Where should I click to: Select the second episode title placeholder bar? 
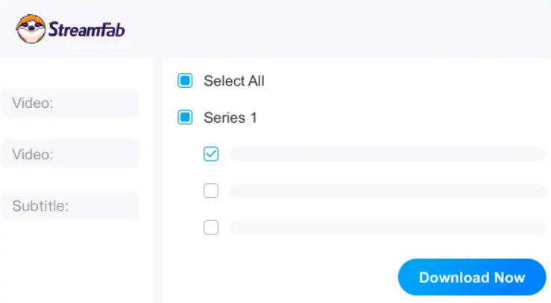388,191
